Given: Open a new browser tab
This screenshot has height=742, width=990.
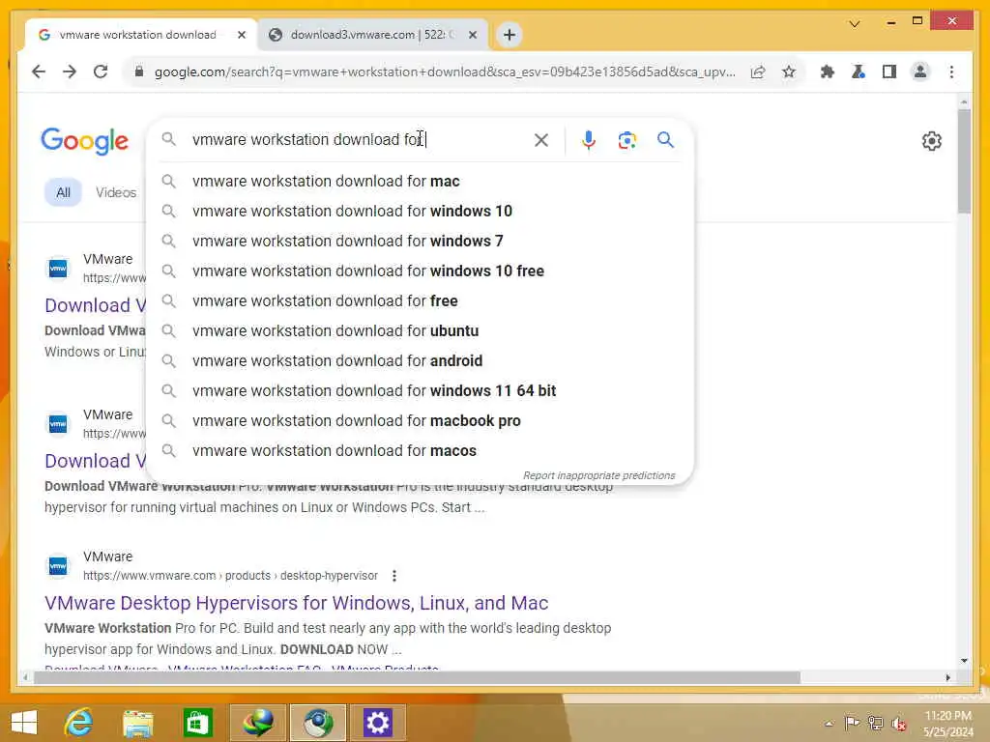Looking at the screenshot, I should click(x=510, y=35).
